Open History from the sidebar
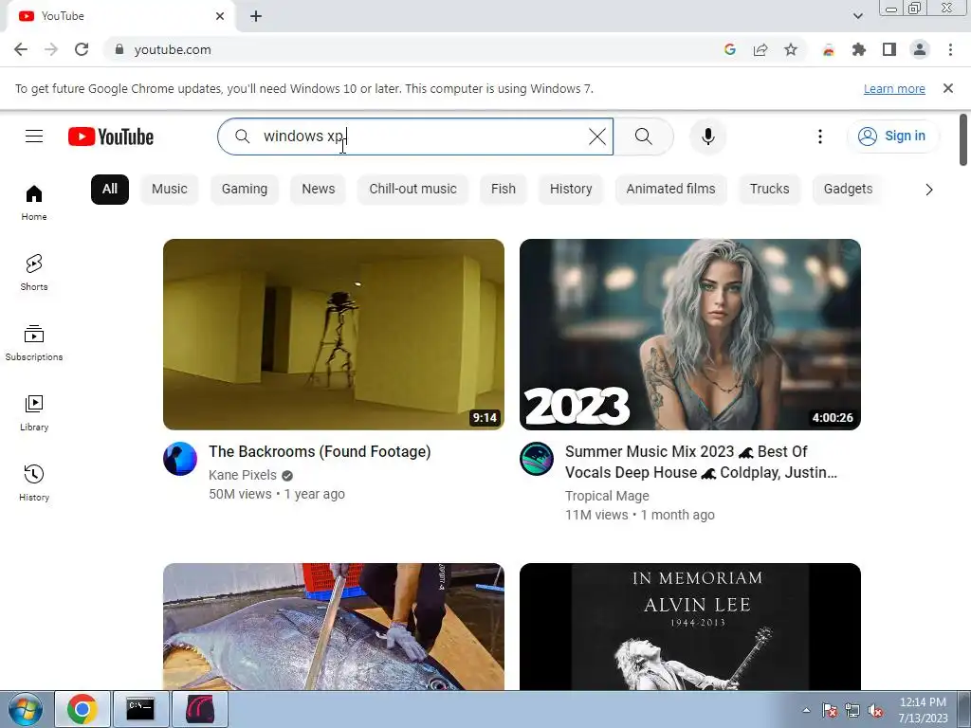971x728 pixels. tap(34, 482)
